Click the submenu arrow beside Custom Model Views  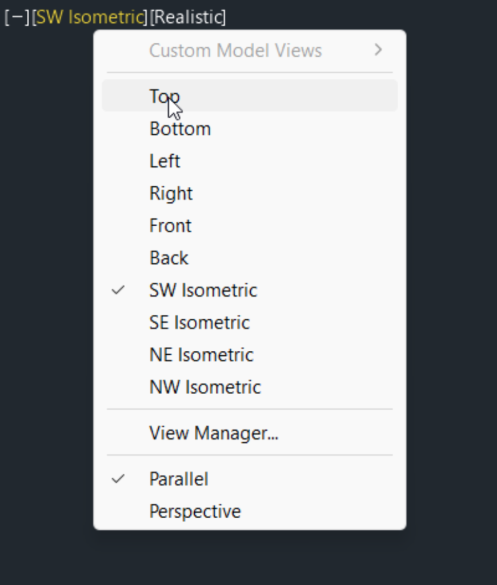[x=378, y=50]
